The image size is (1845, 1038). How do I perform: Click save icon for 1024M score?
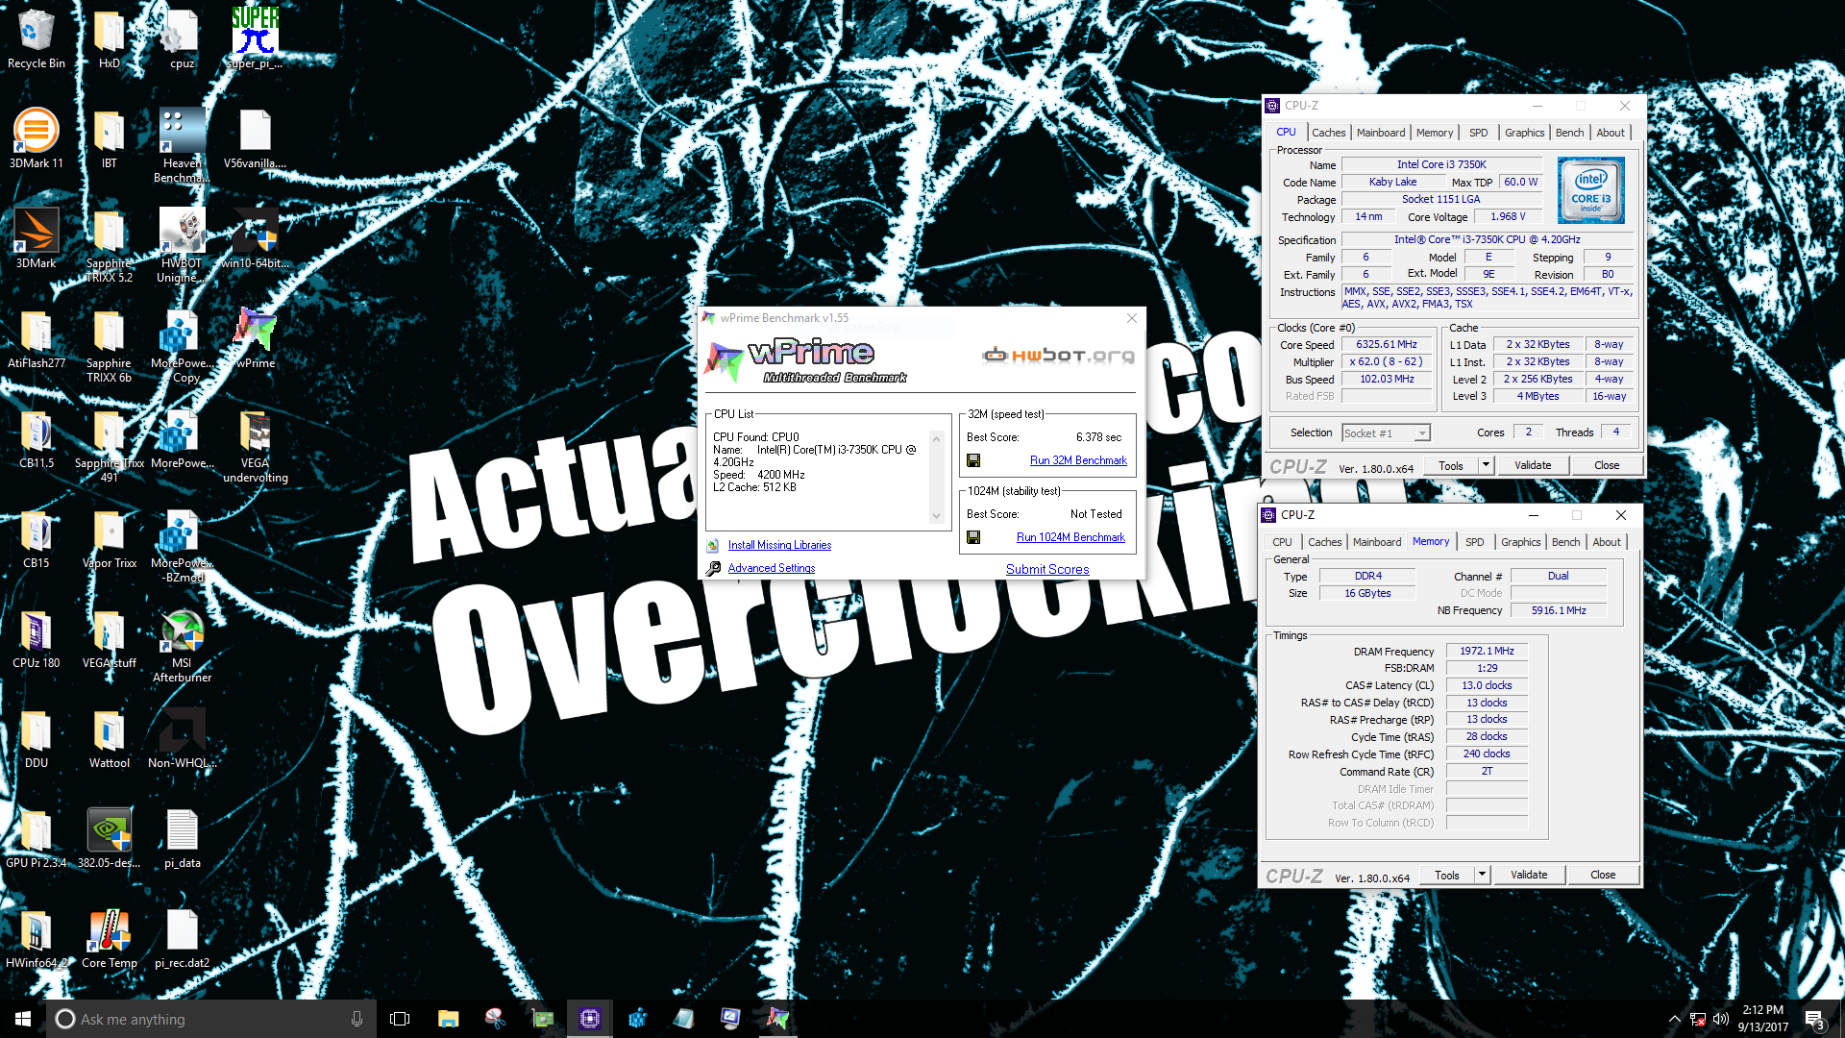[973, 537]
